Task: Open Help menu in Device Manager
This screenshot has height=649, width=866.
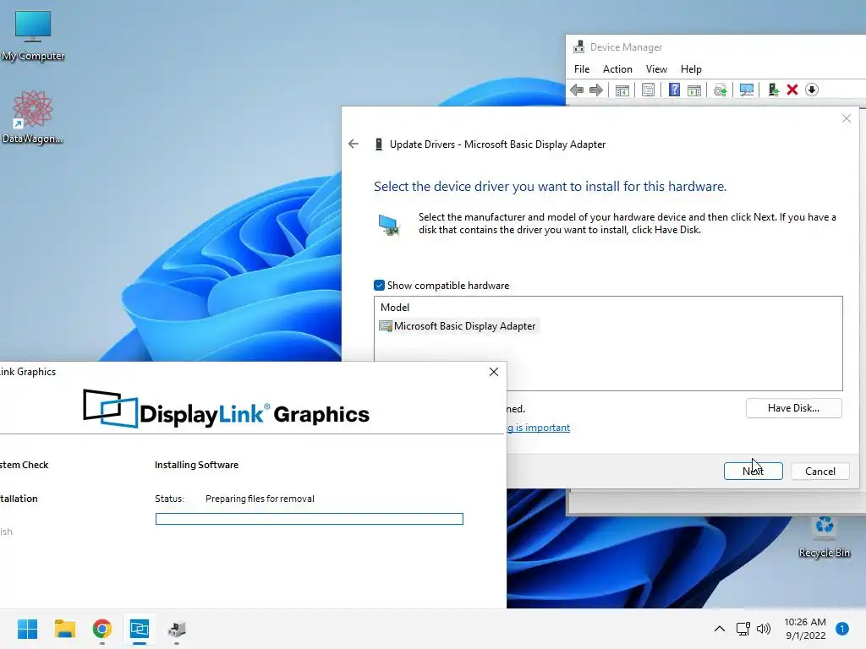Action: (691, 69)
